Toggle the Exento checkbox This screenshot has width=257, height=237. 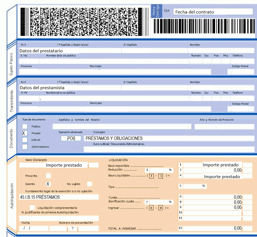48,184
